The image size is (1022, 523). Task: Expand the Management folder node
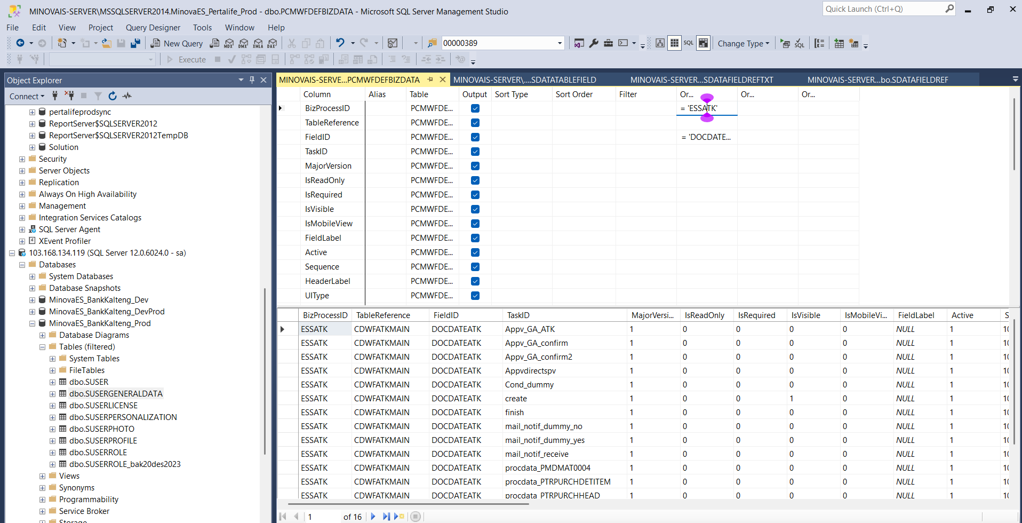pyautogui.click(x=22, y=206)
